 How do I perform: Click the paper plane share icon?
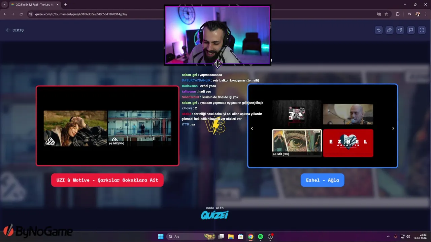[400, 30]
